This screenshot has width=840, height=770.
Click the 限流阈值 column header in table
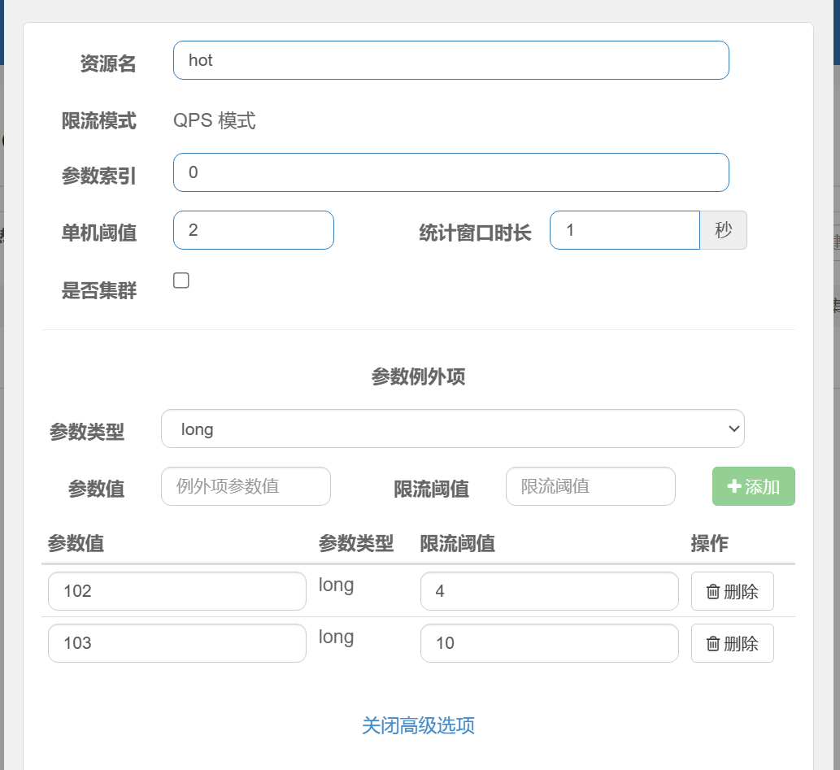coord(458,543)
